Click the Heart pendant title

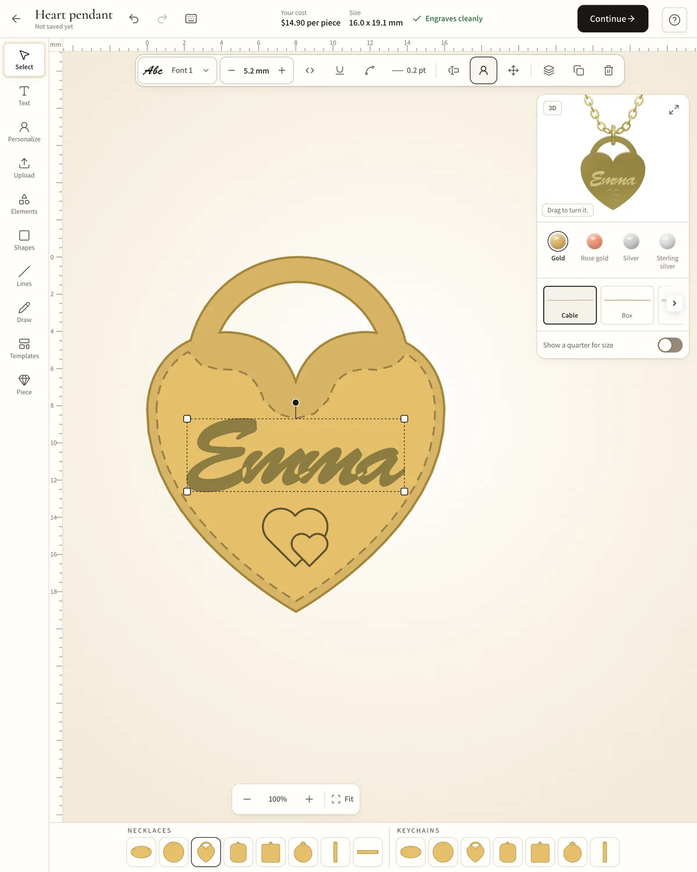(x=74, y=15)
